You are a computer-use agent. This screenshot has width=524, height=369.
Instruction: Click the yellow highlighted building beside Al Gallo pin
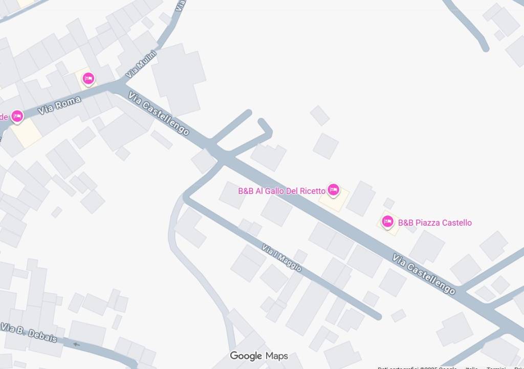(x=334, y=200)
